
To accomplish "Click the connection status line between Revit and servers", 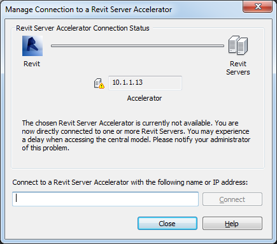I will click(138, 46).
